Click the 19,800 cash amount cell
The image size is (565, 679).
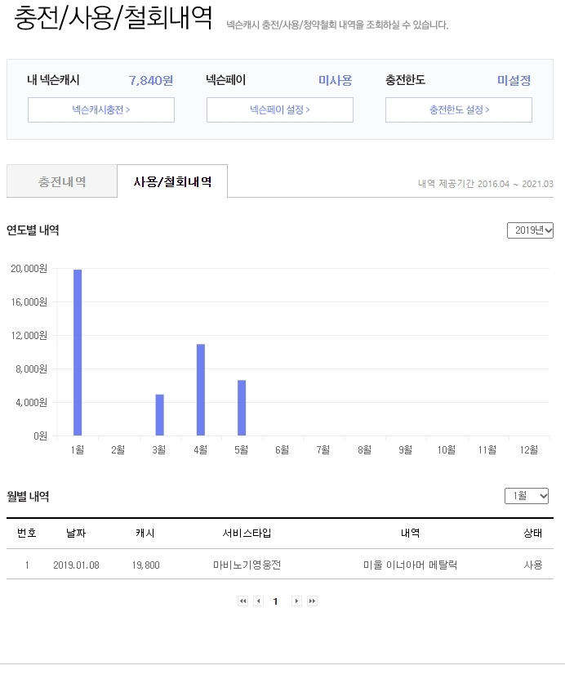[x=146, y=565]
